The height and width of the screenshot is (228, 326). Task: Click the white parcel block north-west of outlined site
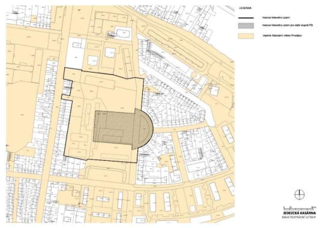74,53
